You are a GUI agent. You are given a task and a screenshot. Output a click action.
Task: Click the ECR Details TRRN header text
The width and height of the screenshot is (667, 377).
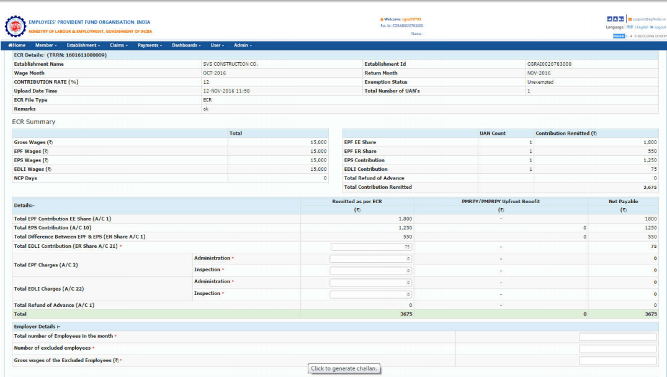click(x=60, y=55)
